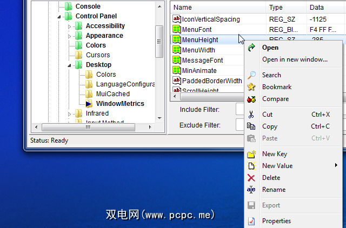Choose Copy from the context menu
Viewport: 346px width, 228px height.
click(x=293, y=126)
